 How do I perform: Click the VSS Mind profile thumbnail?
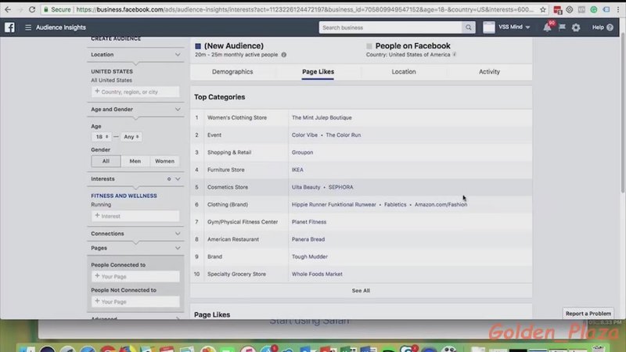tap(488, 27)
